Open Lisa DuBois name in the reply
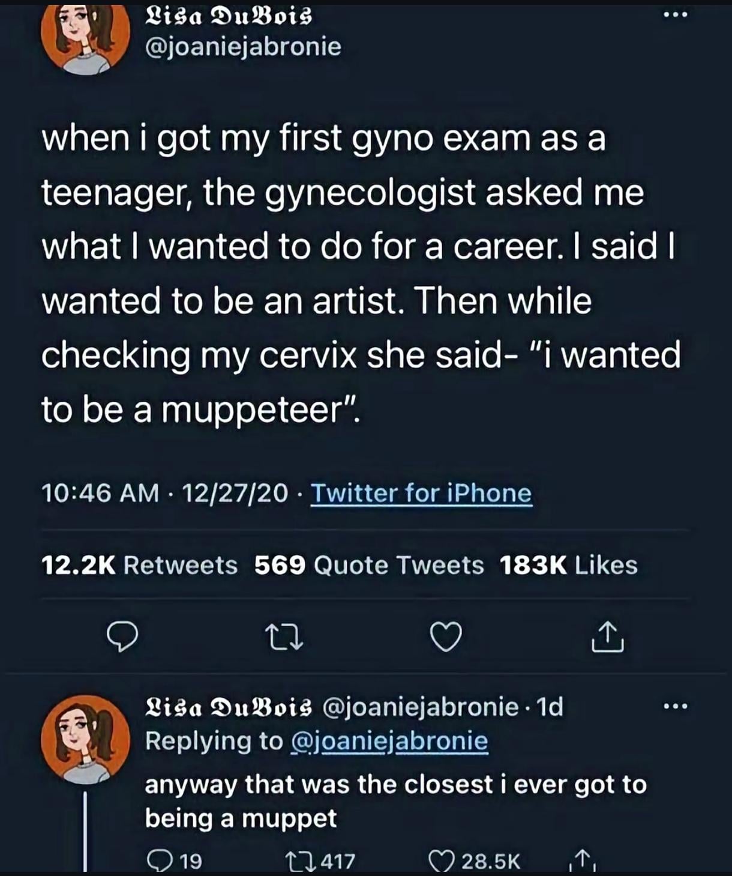The height and width of the screenshot is (876, 732). click(x=229, y=707)
